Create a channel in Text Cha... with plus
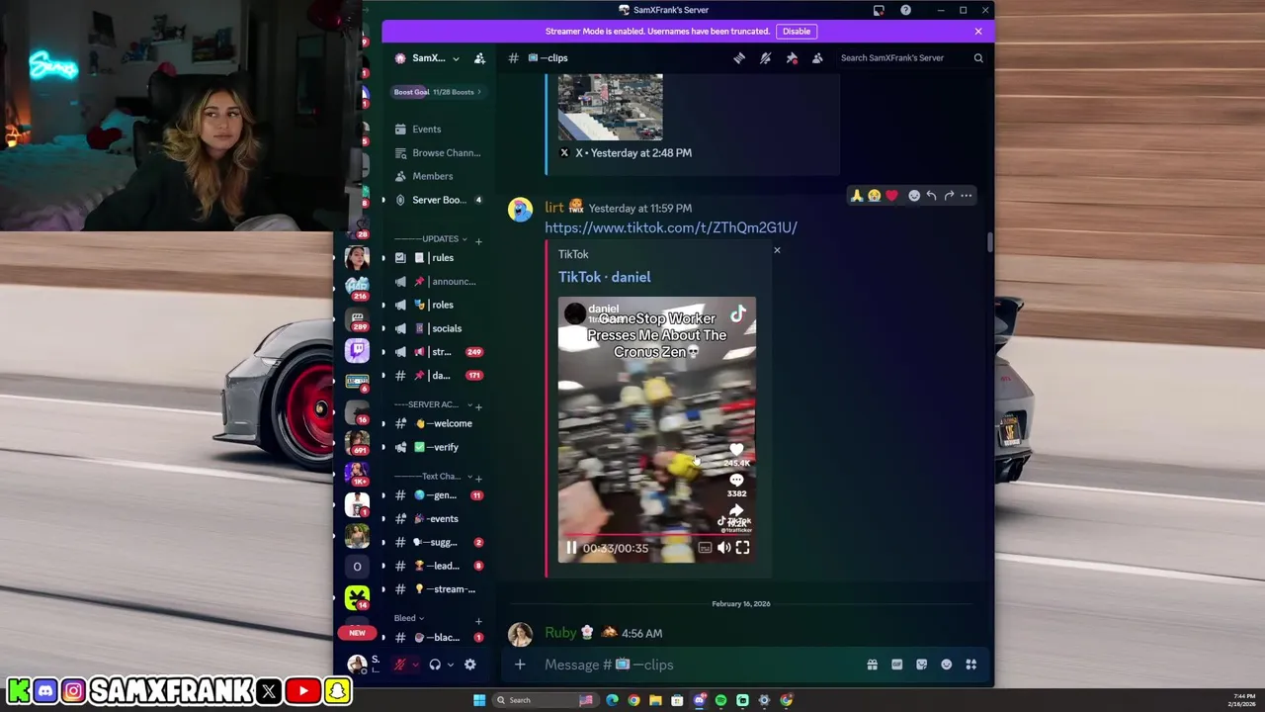Screen dimensions: 1265x712 [478, 478]
